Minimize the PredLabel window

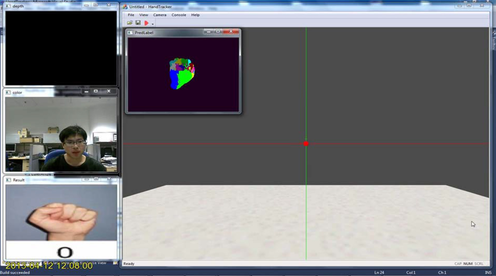click(208, 31)
